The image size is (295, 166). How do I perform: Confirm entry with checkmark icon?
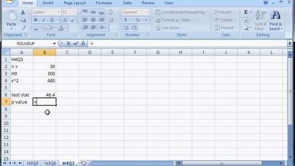tap(76, 43)
